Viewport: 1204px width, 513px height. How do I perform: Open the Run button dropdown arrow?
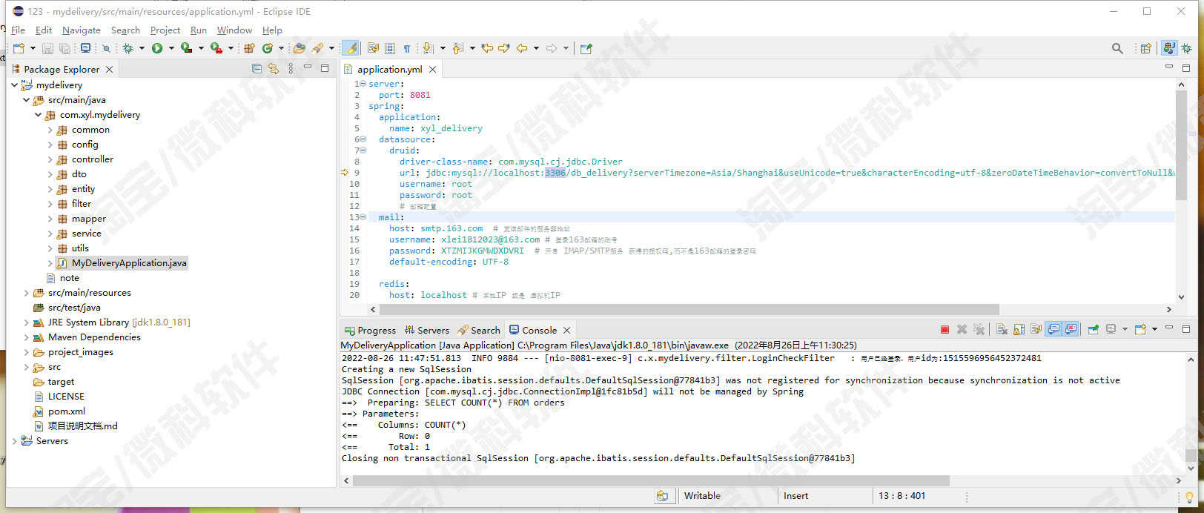tap(171, 48)
